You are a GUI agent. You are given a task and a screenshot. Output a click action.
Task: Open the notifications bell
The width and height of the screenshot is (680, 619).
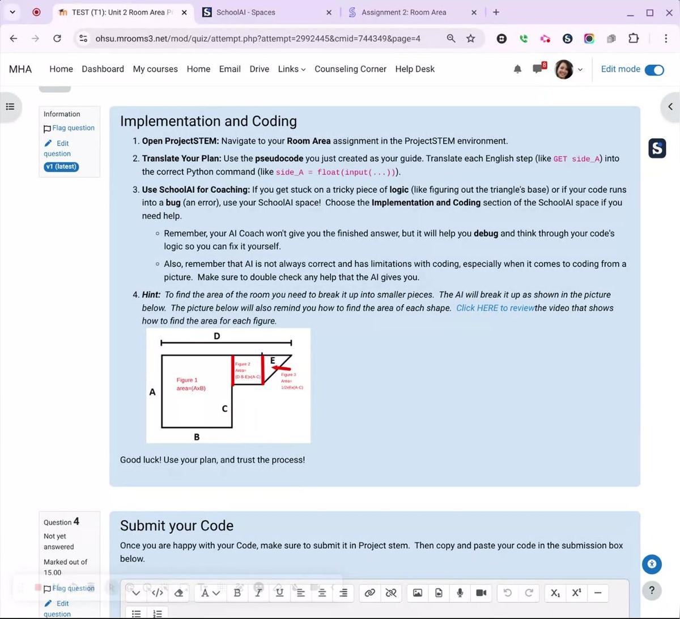517,69
